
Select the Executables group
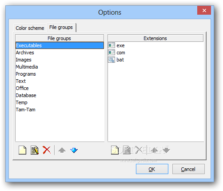point(60,45)
